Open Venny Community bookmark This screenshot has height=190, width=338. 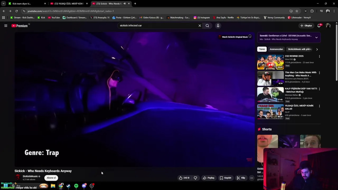tap(274, 18)
